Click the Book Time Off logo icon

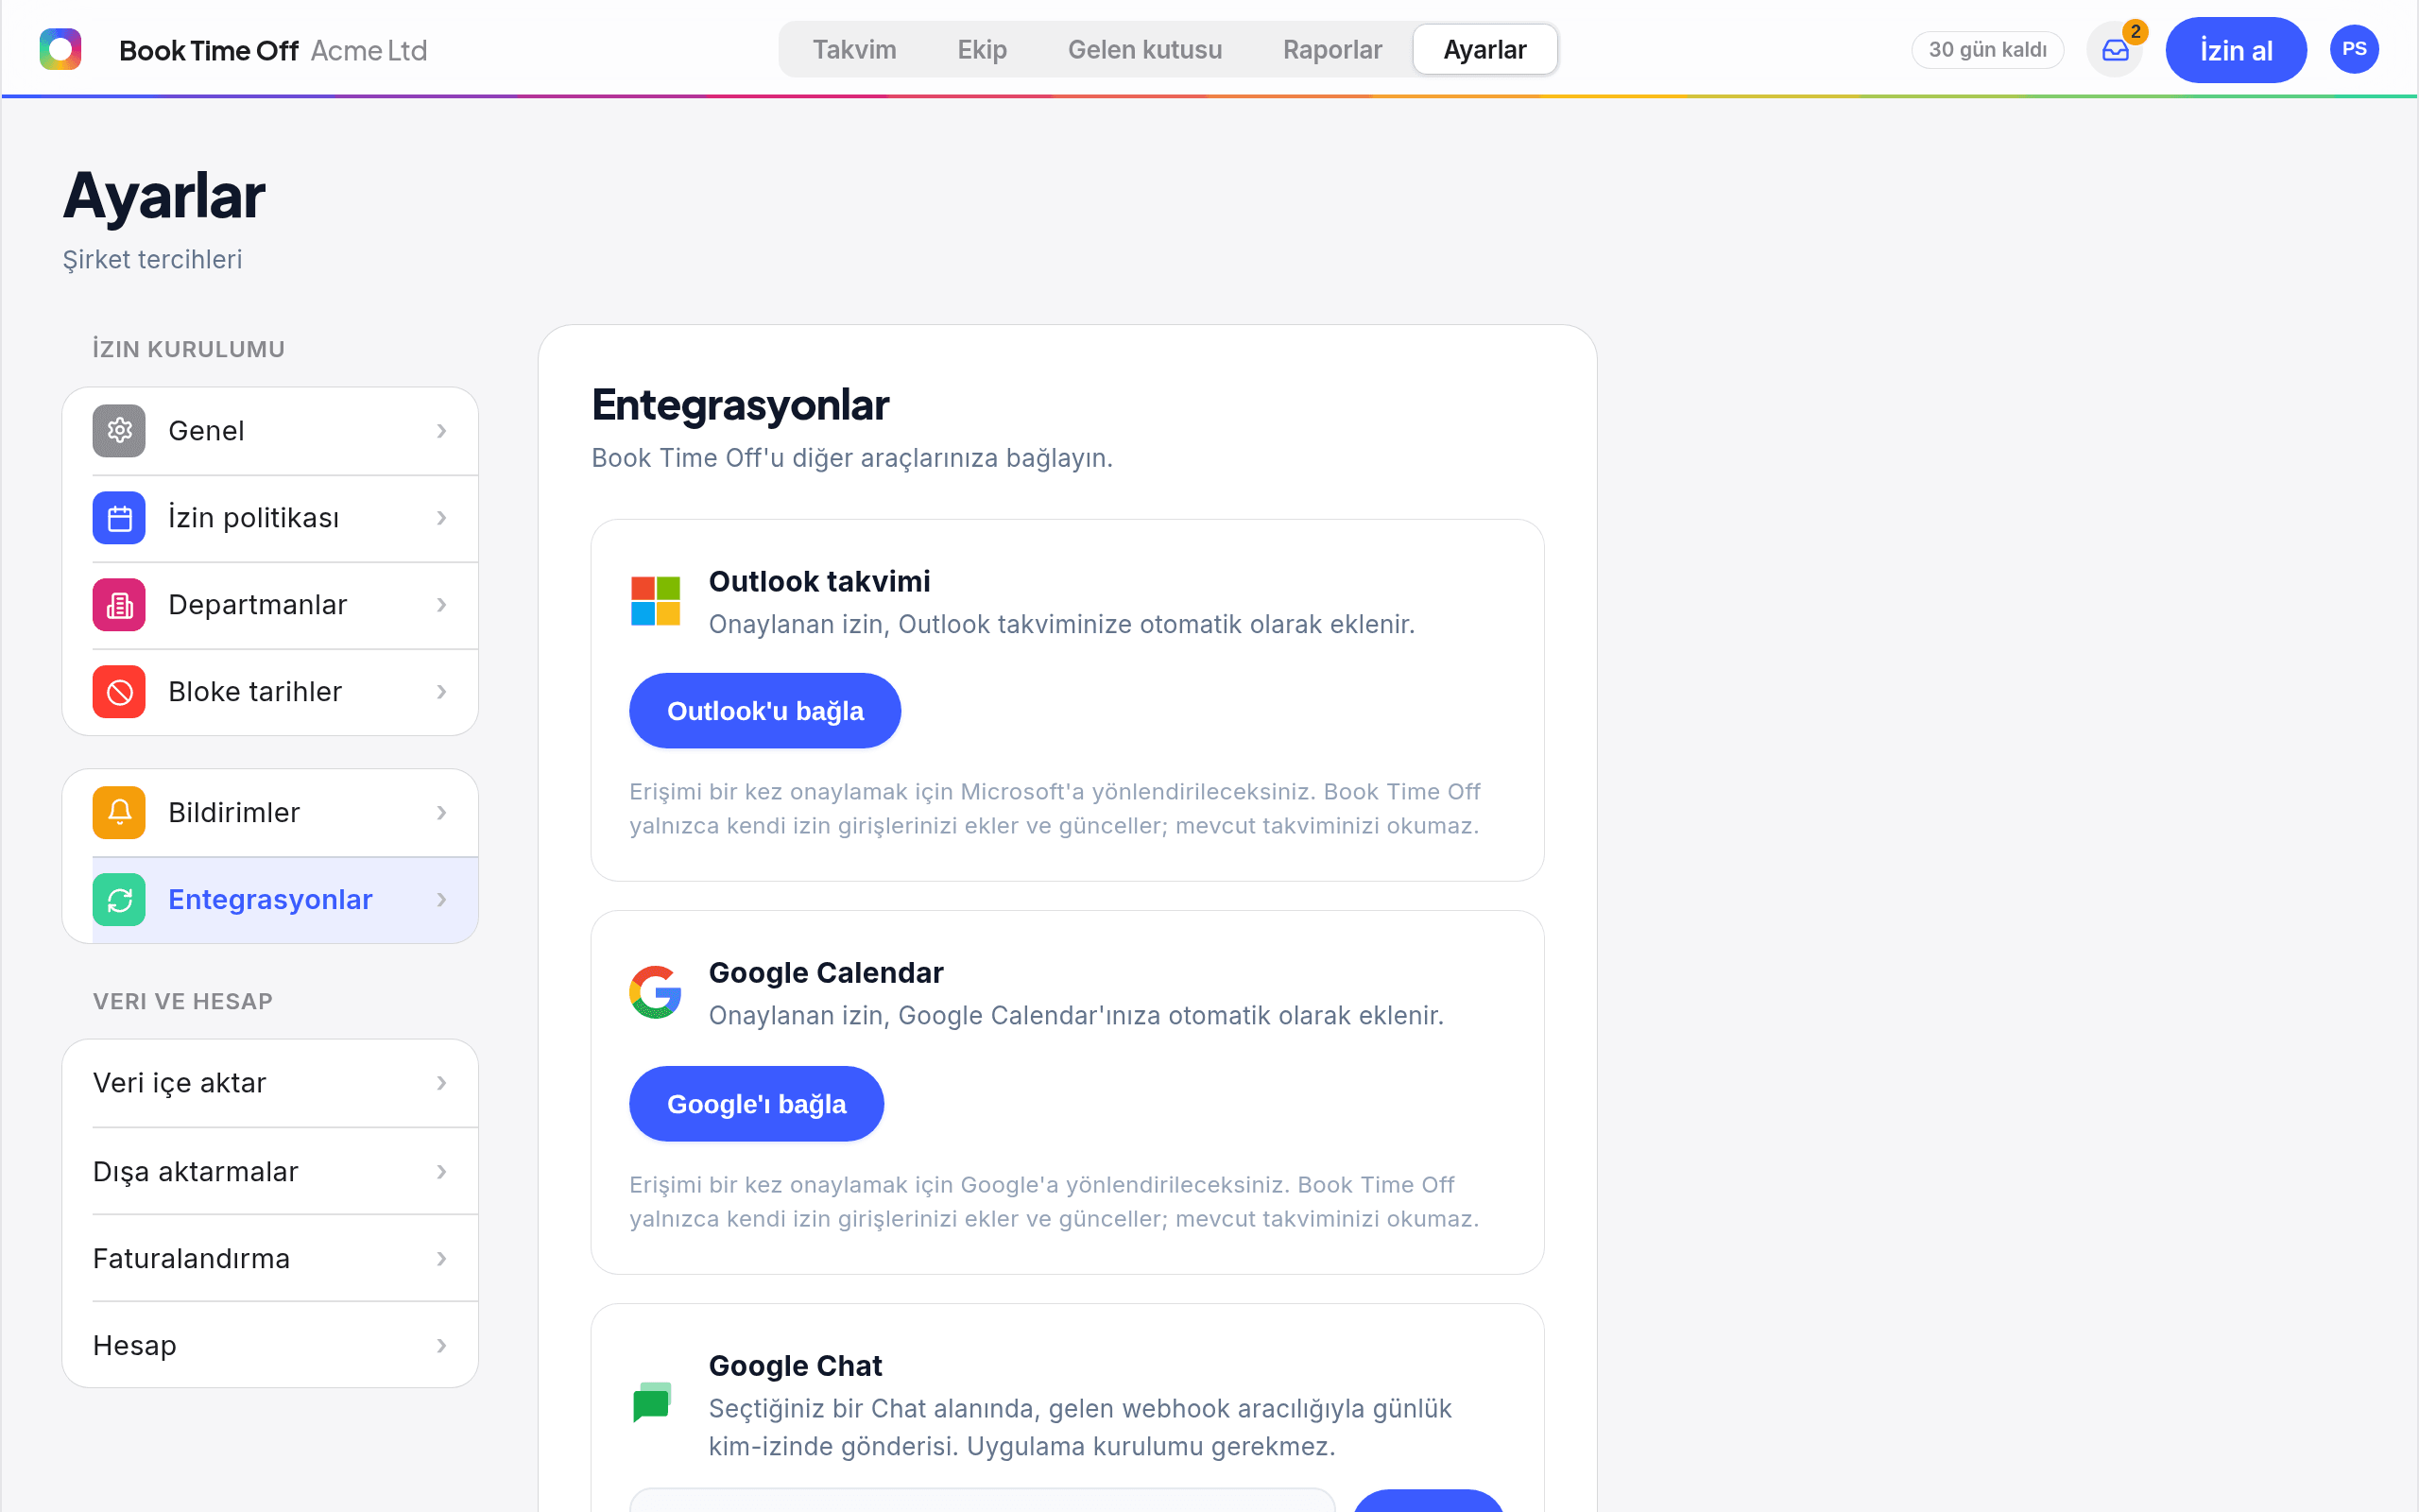tap(60, 49)
